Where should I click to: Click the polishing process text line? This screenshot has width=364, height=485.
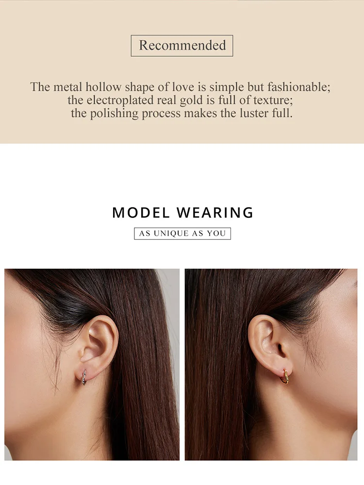pos(182,113)
